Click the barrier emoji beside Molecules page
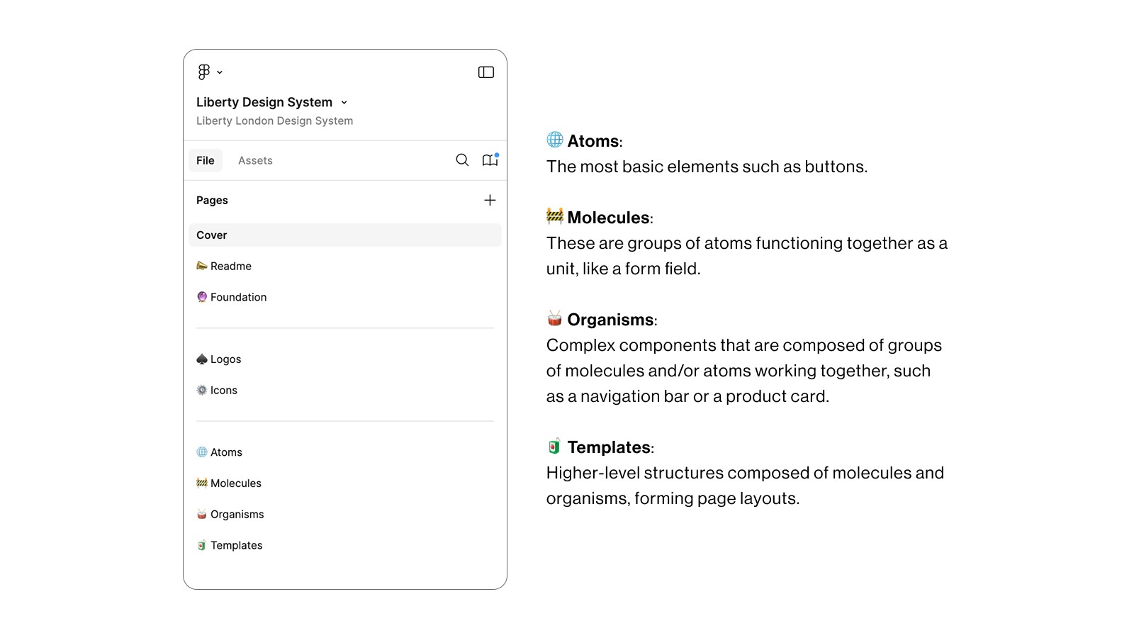1134x638 pixels. pyautogui.click(x=202, y=483)
